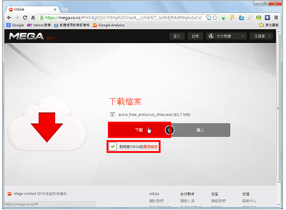
Task: Close the MEGA tab
Action: (55, 9)
